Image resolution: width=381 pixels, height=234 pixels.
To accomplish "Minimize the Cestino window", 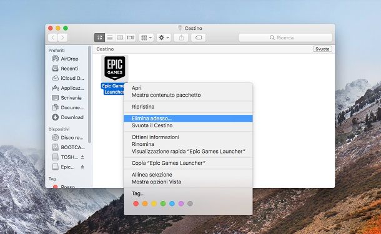I will click(58, 28).
